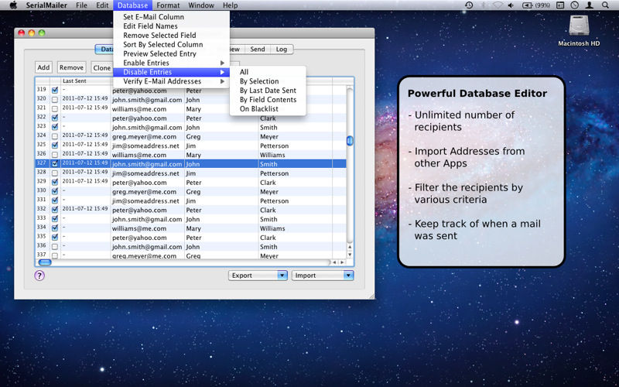This screenshot has height=387, width=619.
Task: Open the Disable Entries submenu item
Action: (171, 72)
